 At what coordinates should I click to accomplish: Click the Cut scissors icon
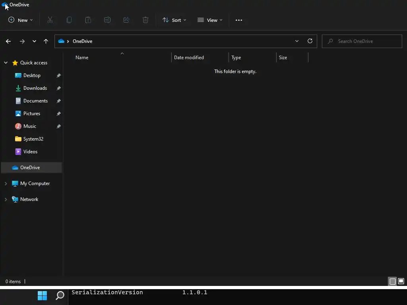tap(50, 20)
